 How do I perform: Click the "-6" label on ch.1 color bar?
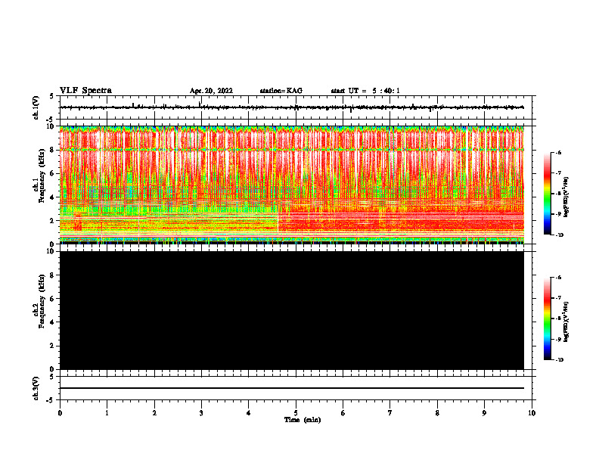558,152
